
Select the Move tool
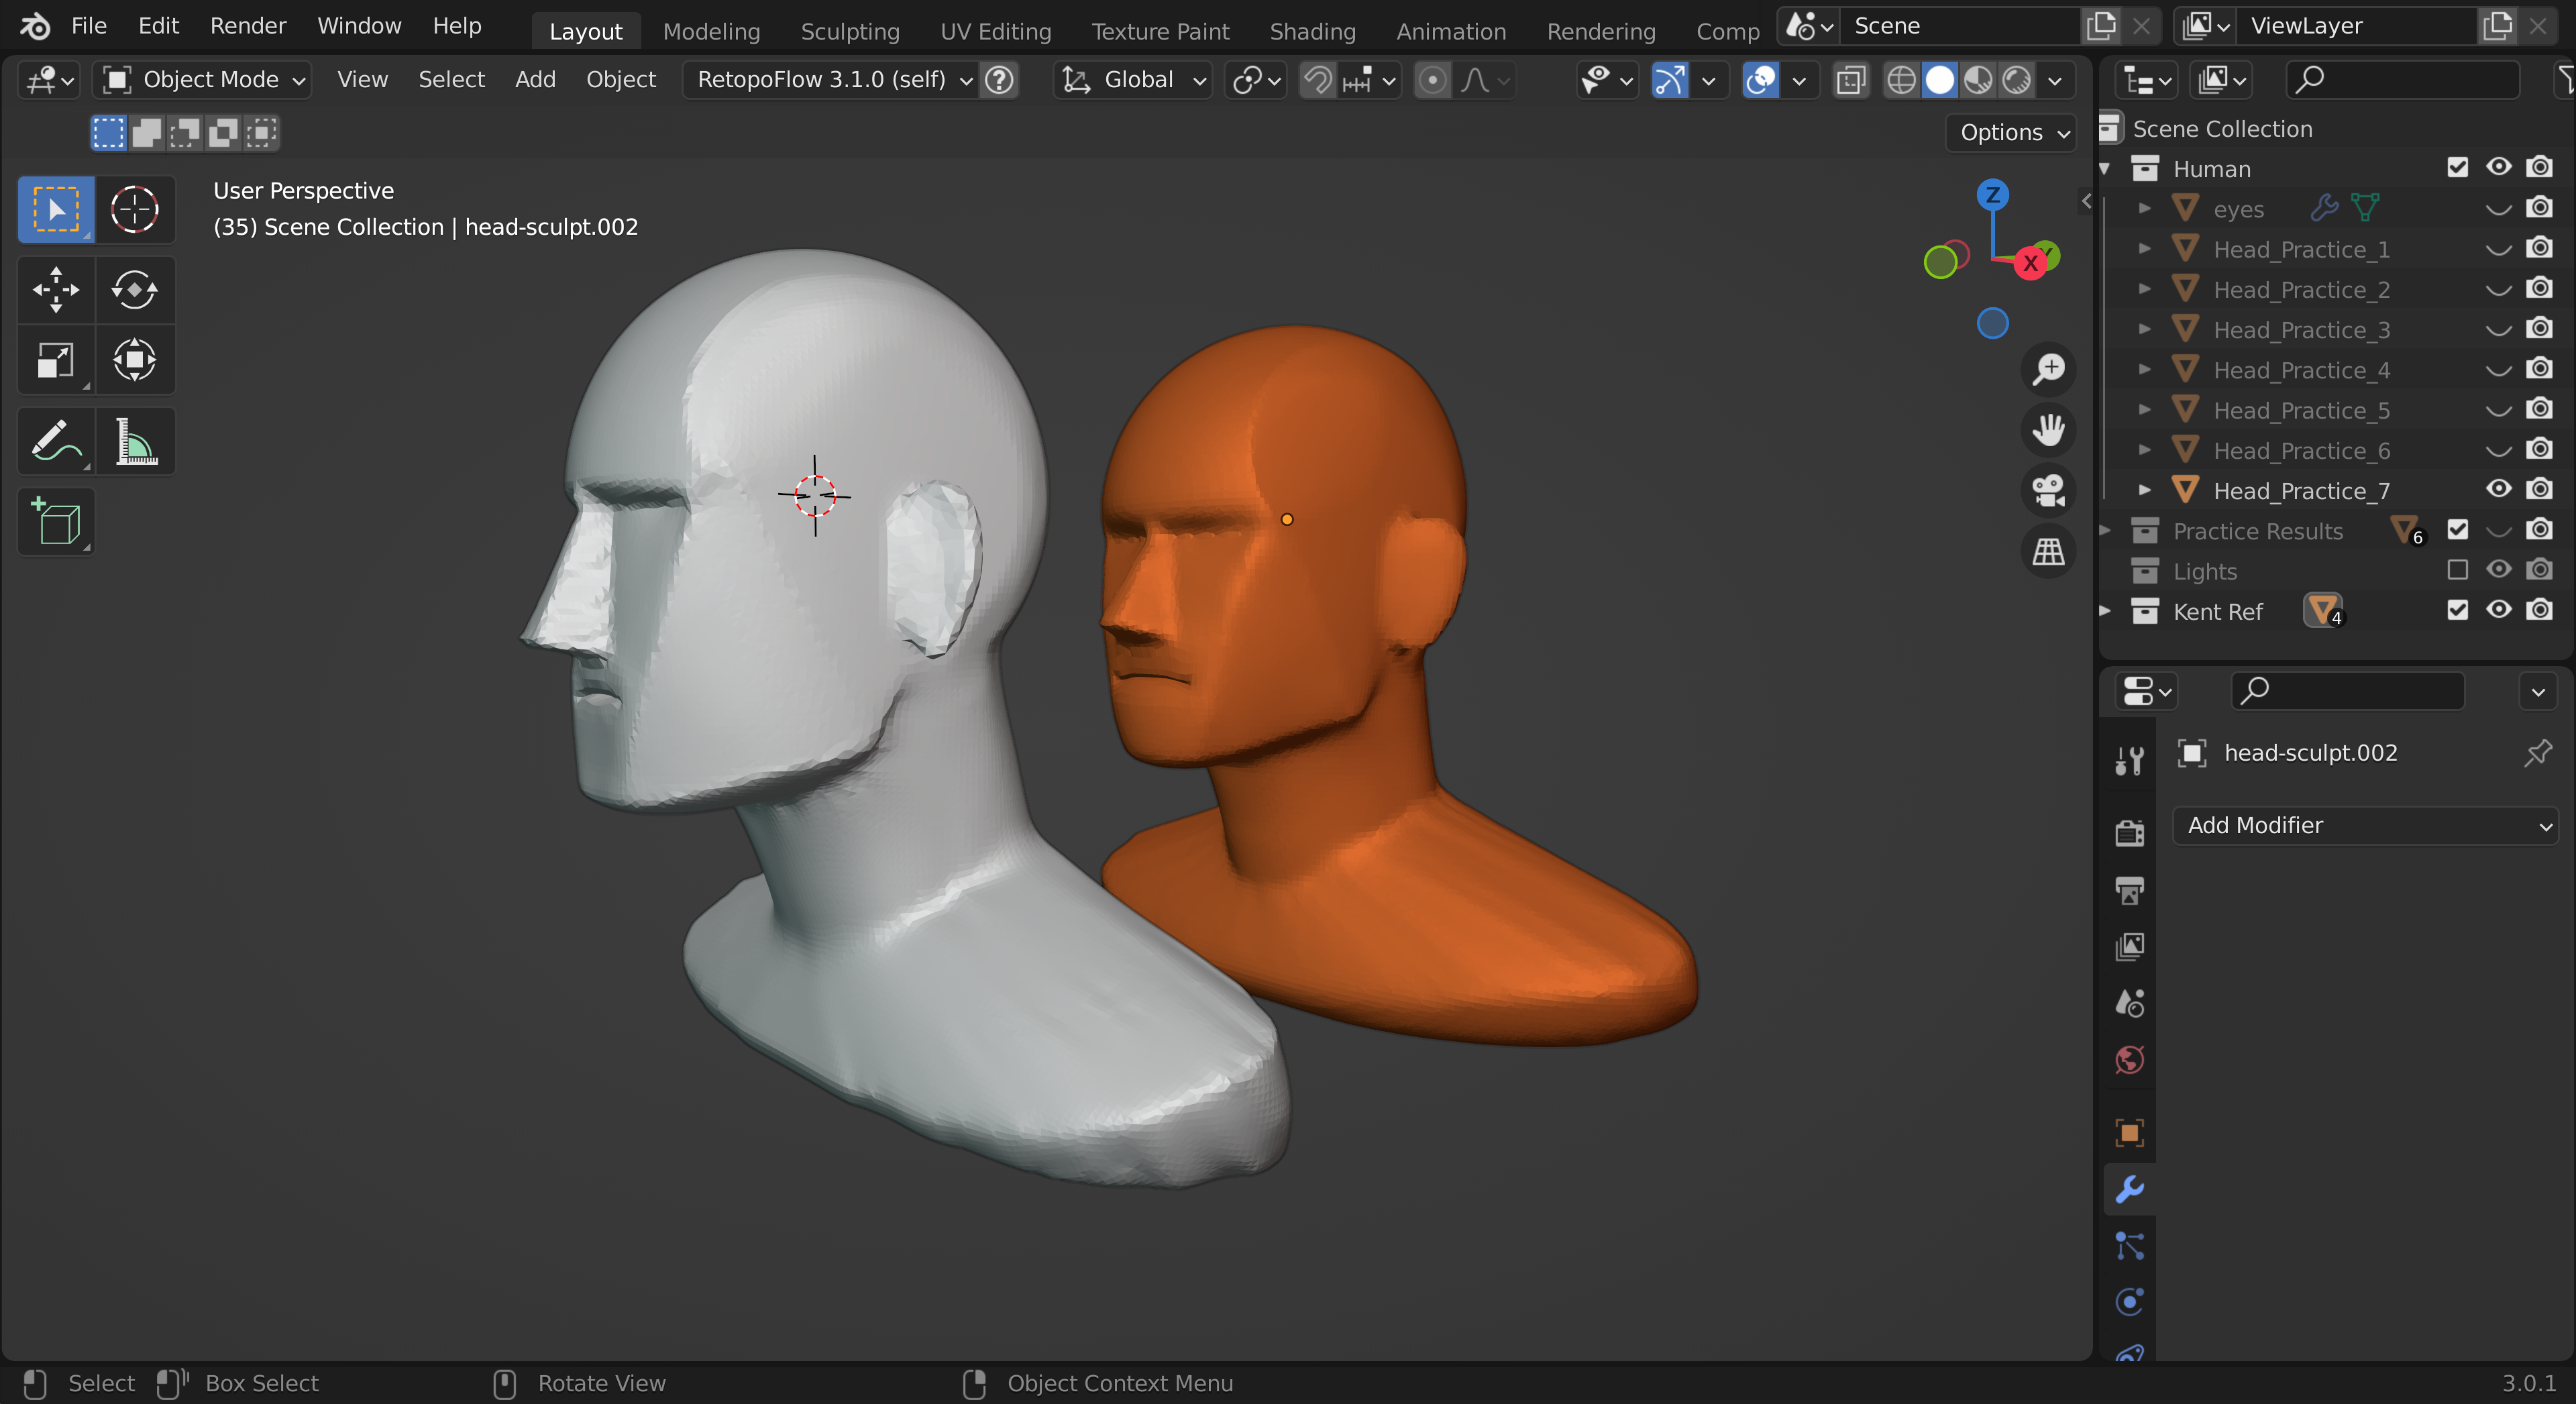click(x=56, y=290)
